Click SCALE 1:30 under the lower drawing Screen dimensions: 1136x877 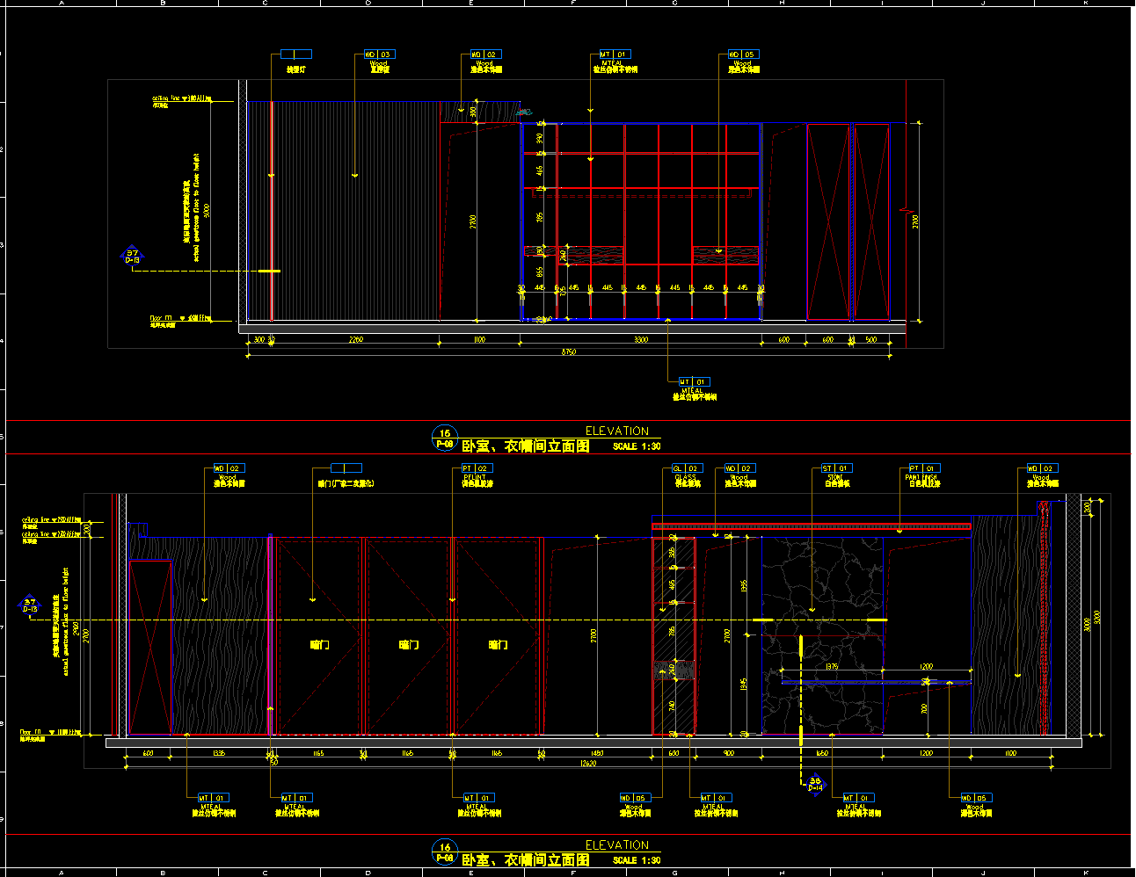click(x=637, y=860)
